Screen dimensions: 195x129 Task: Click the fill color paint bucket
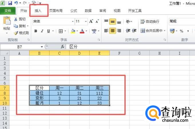tap(73, 31)
